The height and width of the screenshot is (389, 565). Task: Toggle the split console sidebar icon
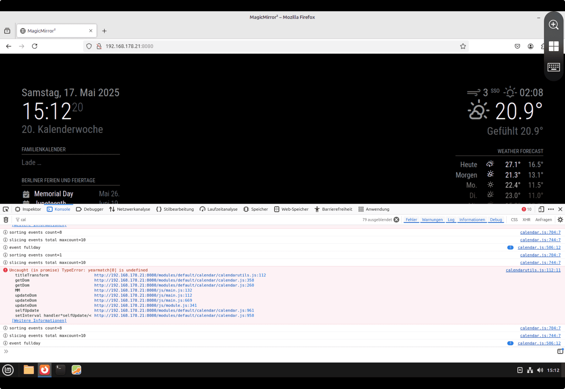pos(560,351)
